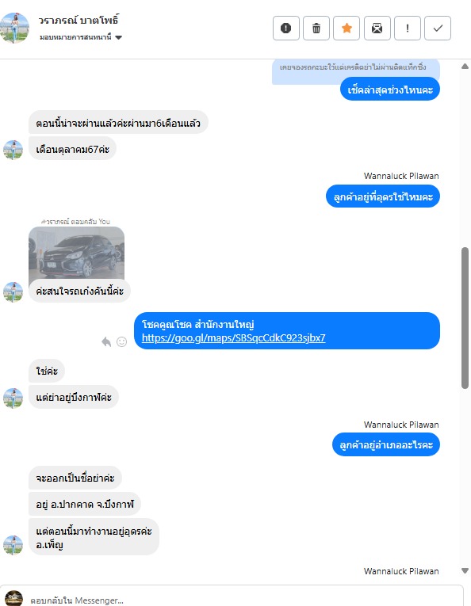Select the quoted reply preview at the top of the chat

click(x=355, y=71)
